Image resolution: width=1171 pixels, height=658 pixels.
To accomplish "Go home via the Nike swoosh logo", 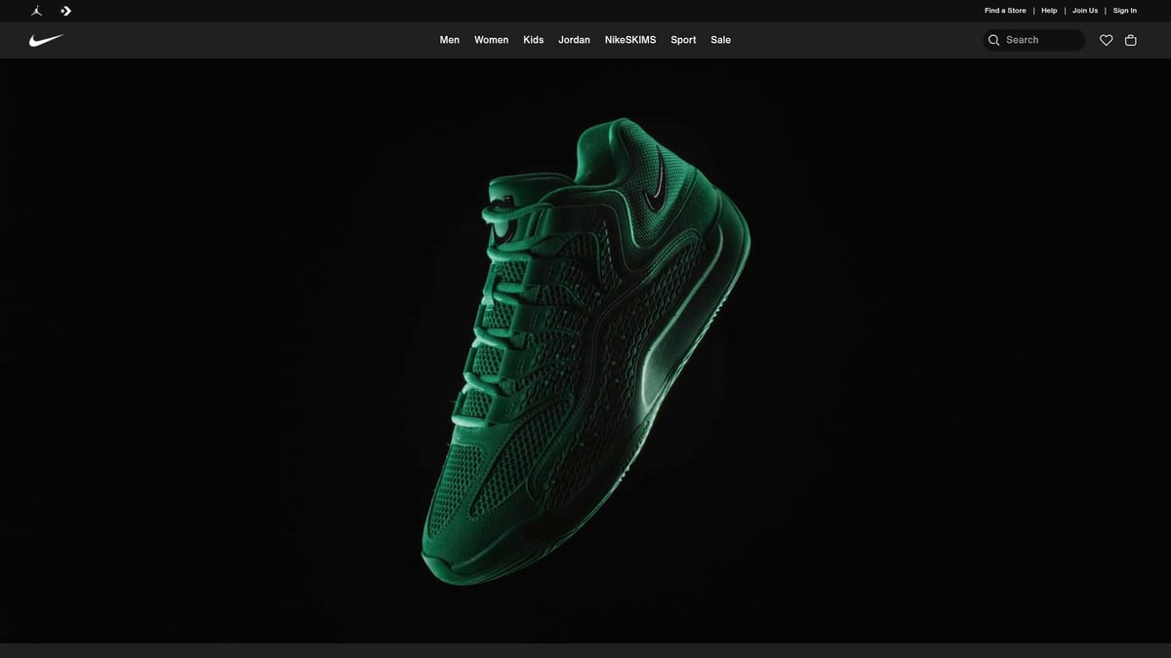I will [46, 40].
